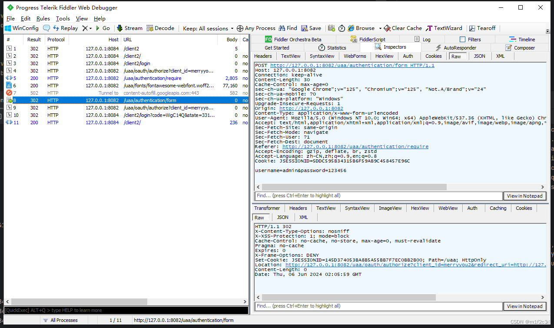Expand the Browse dropdown arrow

tap(380, 28)
